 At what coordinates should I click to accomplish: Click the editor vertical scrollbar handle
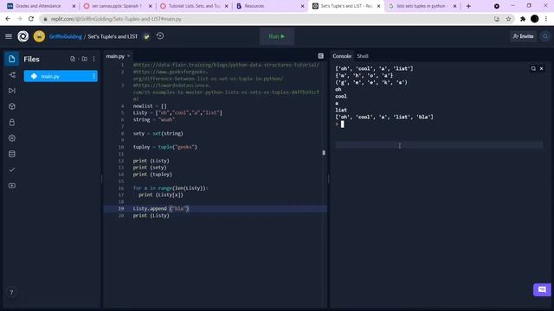point(324,153)
